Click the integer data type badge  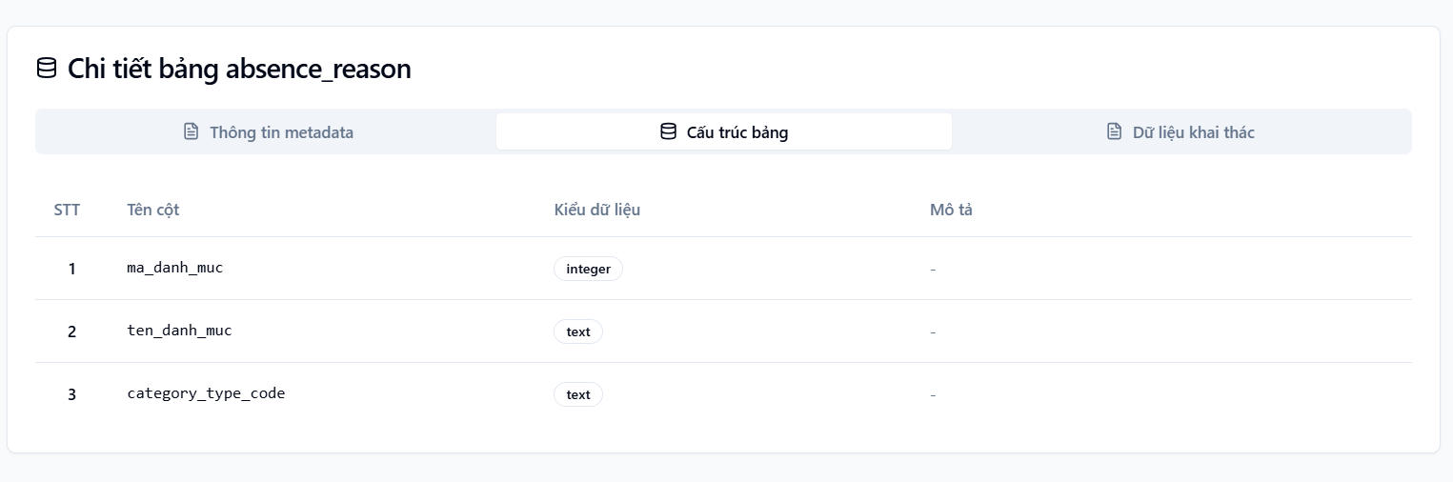click(588, 269)
